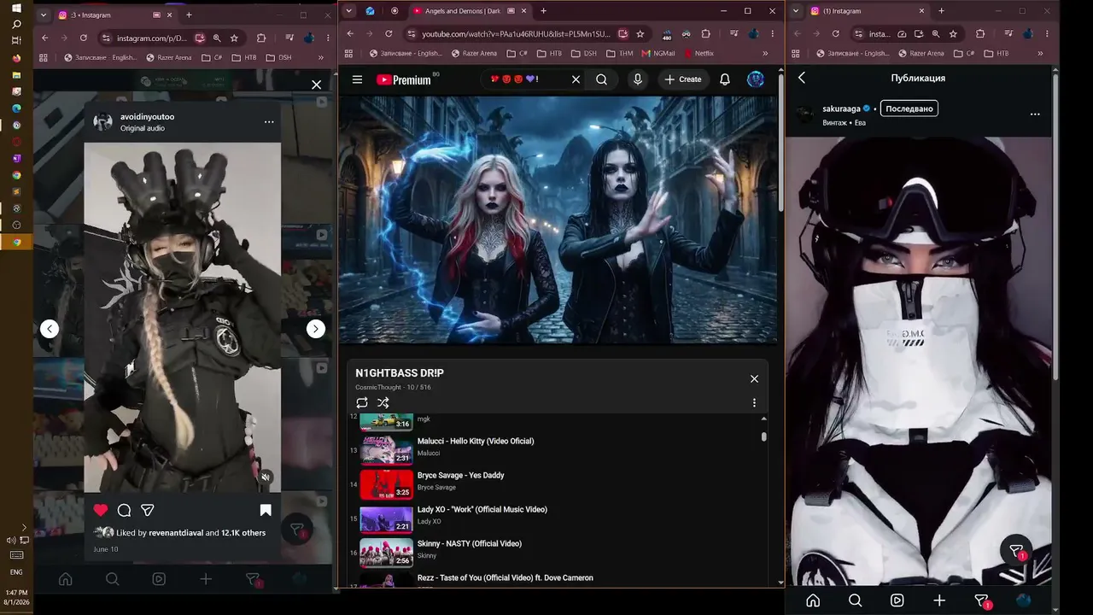Launch Firefox from the taskbar
The width and height of the screenshot is (1093, 615).
(16, 58)
